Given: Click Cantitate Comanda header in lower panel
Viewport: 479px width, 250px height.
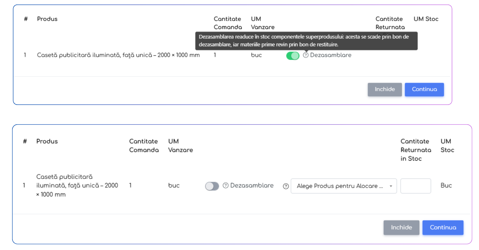Looking at the screenshot, I should [x=144, y=146].
